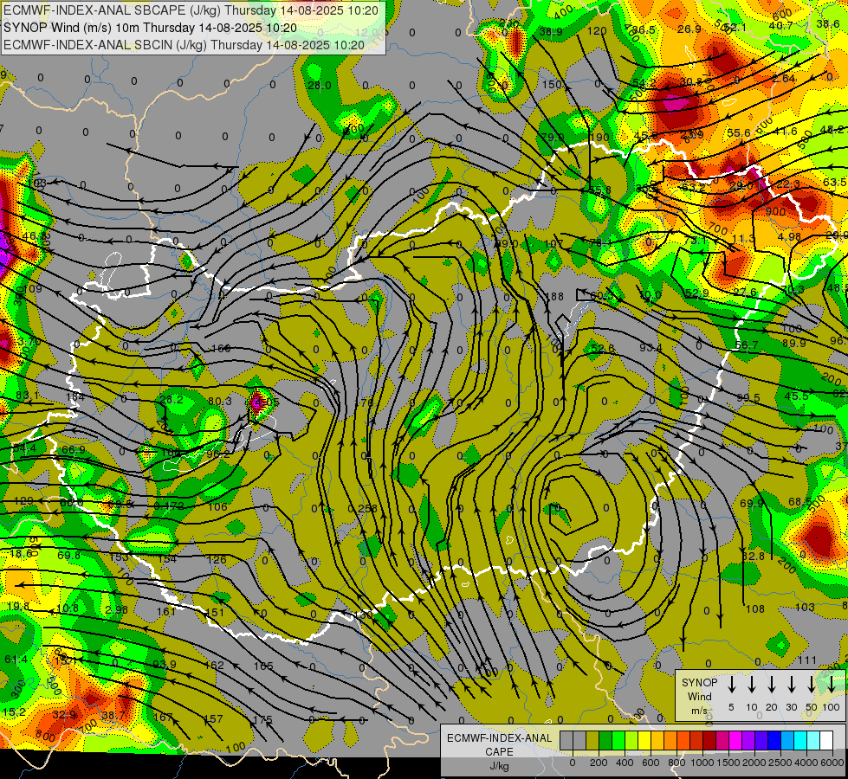Click the map value 161

point(166,611)
